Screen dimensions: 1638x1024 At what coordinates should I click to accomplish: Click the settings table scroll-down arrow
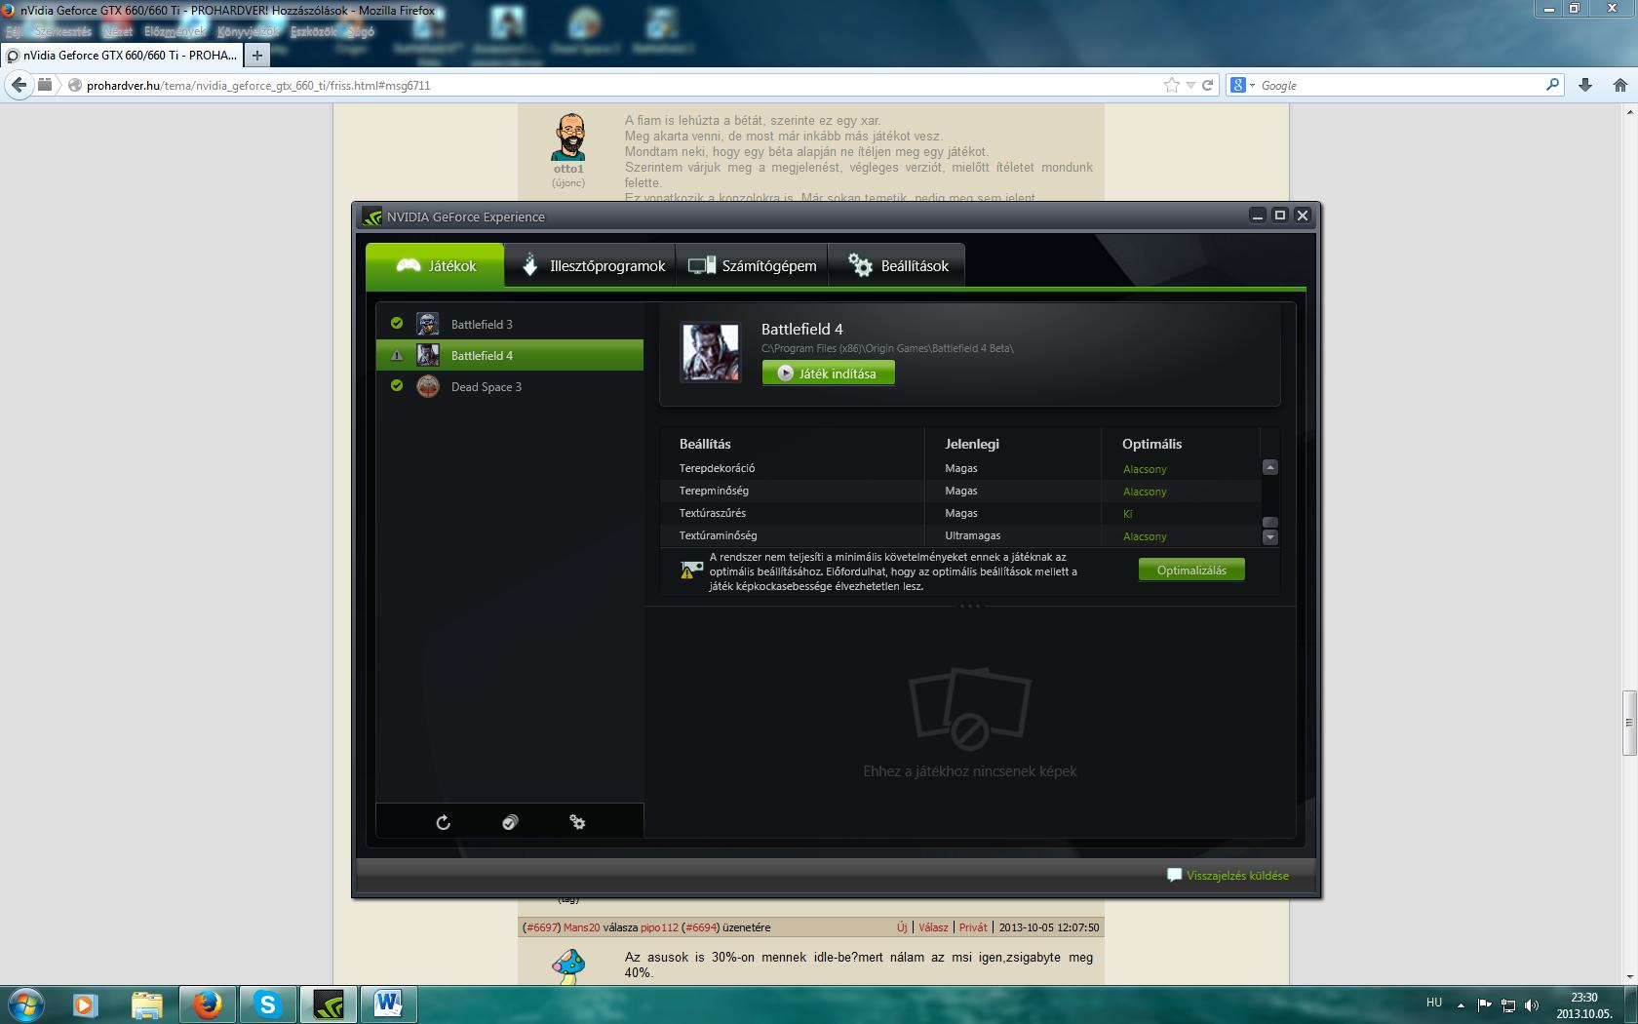tap(1269, 536)
